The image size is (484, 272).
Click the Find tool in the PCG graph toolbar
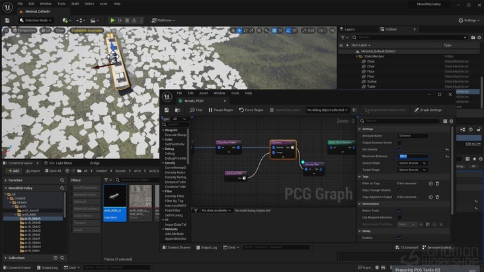point(196,110)
